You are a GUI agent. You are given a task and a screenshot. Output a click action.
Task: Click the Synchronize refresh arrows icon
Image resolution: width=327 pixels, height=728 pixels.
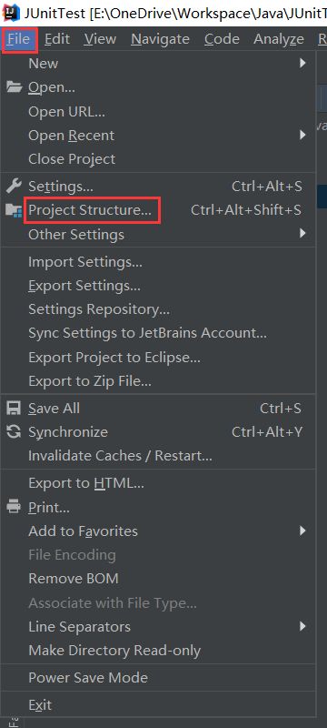point(14,432)
